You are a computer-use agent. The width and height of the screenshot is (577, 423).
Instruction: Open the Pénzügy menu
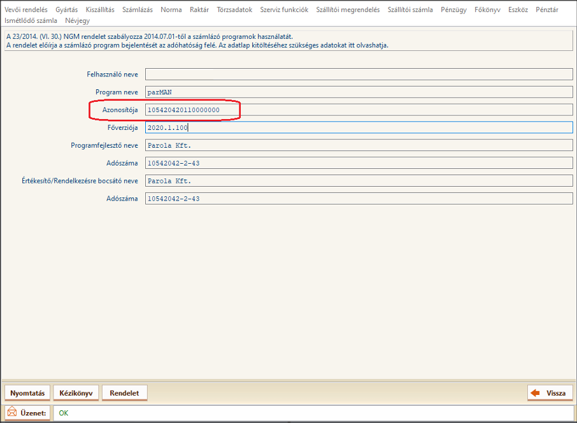(x=453, y=10)
